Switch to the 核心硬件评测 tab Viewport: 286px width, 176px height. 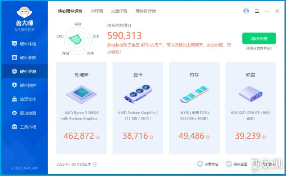click(x=70, y=11)
